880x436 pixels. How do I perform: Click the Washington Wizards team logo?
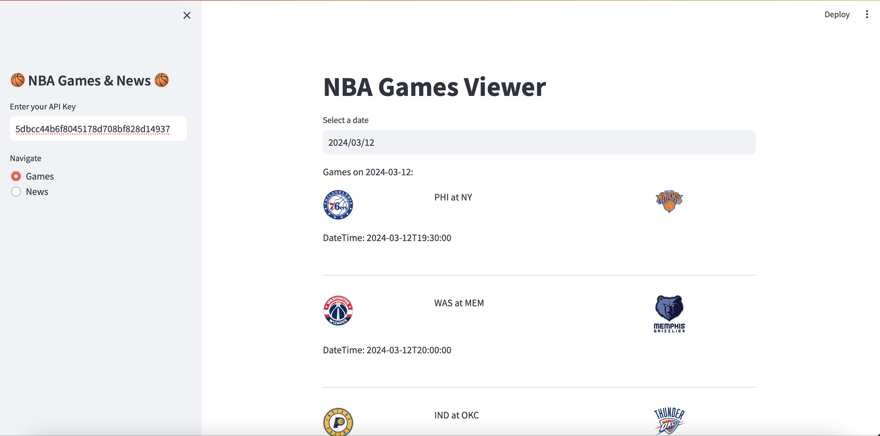click(x=338, y=310)
